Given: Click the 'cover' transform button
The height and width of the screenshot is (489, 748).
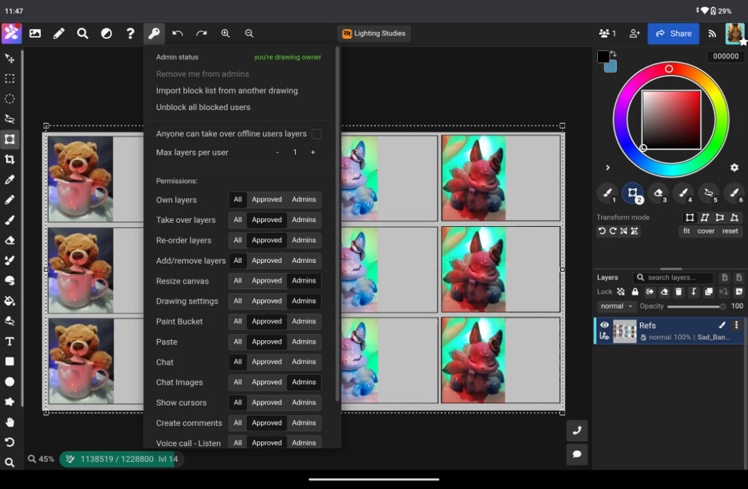Looking at the screenshot, I should [x=706, y=231].
